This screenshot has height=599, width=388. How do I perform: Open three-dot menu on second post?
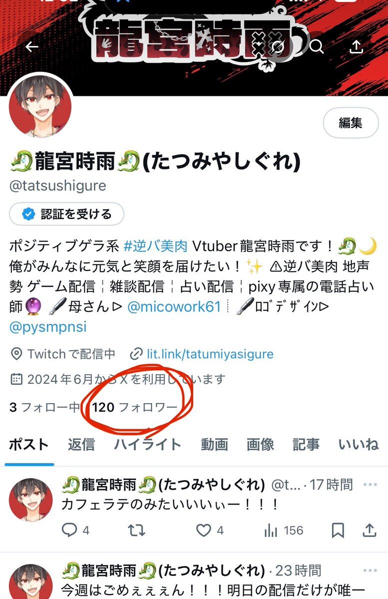370,571
